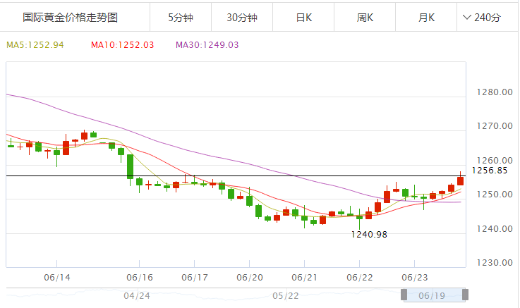Click the latest red candlestick near 1256.85

click(x=461, y=180)
